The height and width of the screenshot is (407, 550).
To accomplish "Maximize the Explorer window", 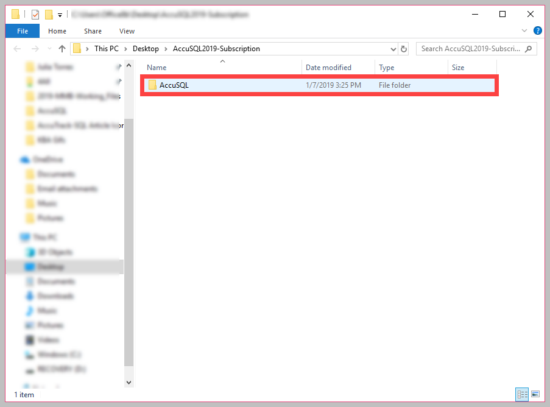I will click(502, 14).
